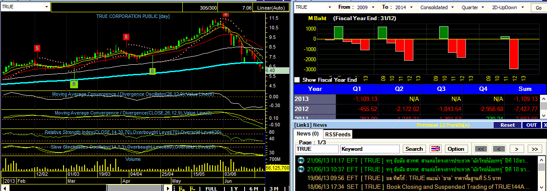Select the 2012 year row header
547x191 pixels.
click(315, 109)
